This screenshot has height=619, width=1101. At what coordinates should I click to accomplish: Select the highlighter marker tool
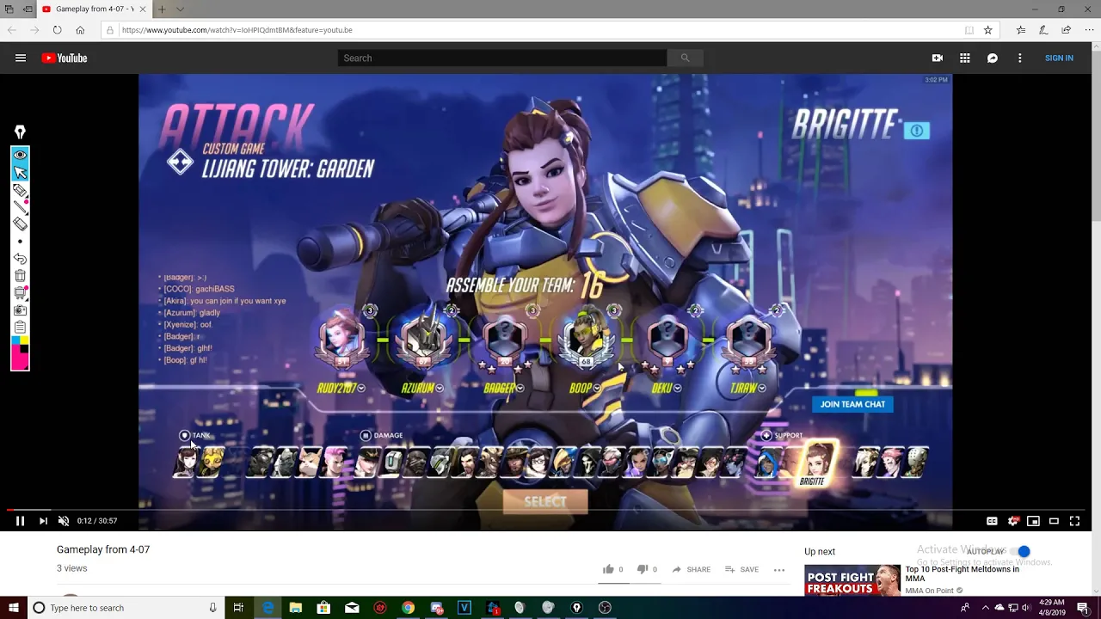[20, 190]
